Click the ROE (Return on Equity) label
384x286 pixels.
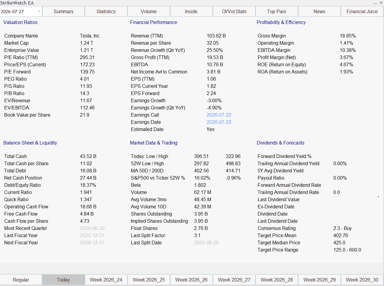tap(282, 65)
